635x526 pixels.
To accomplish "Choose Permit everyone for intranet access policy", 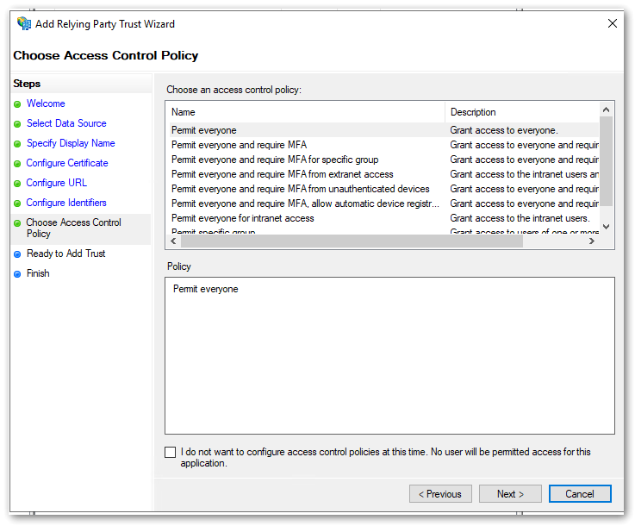I will pyautogui.click(x=243, y=218).
